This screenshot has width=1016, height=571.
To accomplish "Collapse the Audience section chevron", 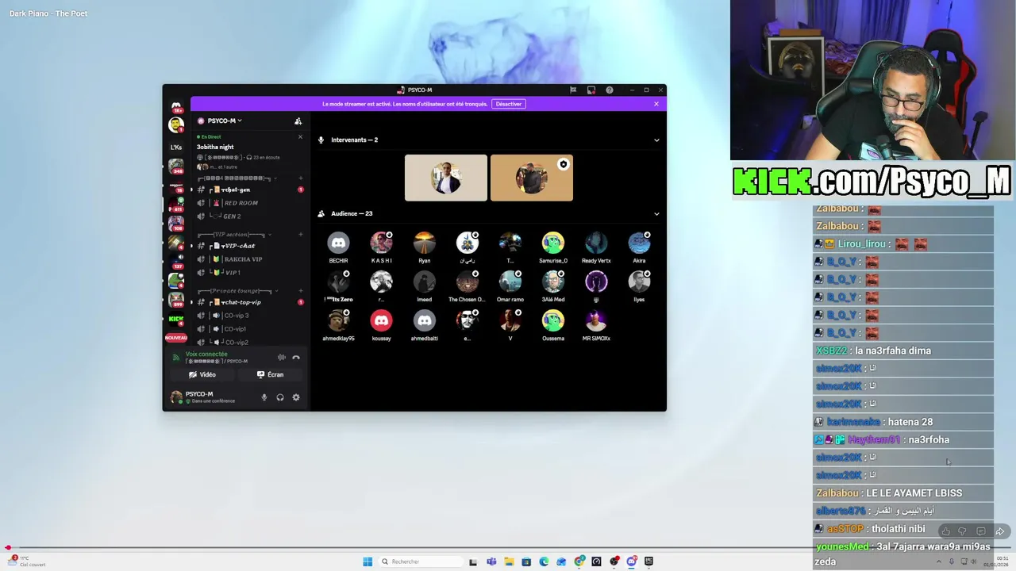I will pos(656,213).
